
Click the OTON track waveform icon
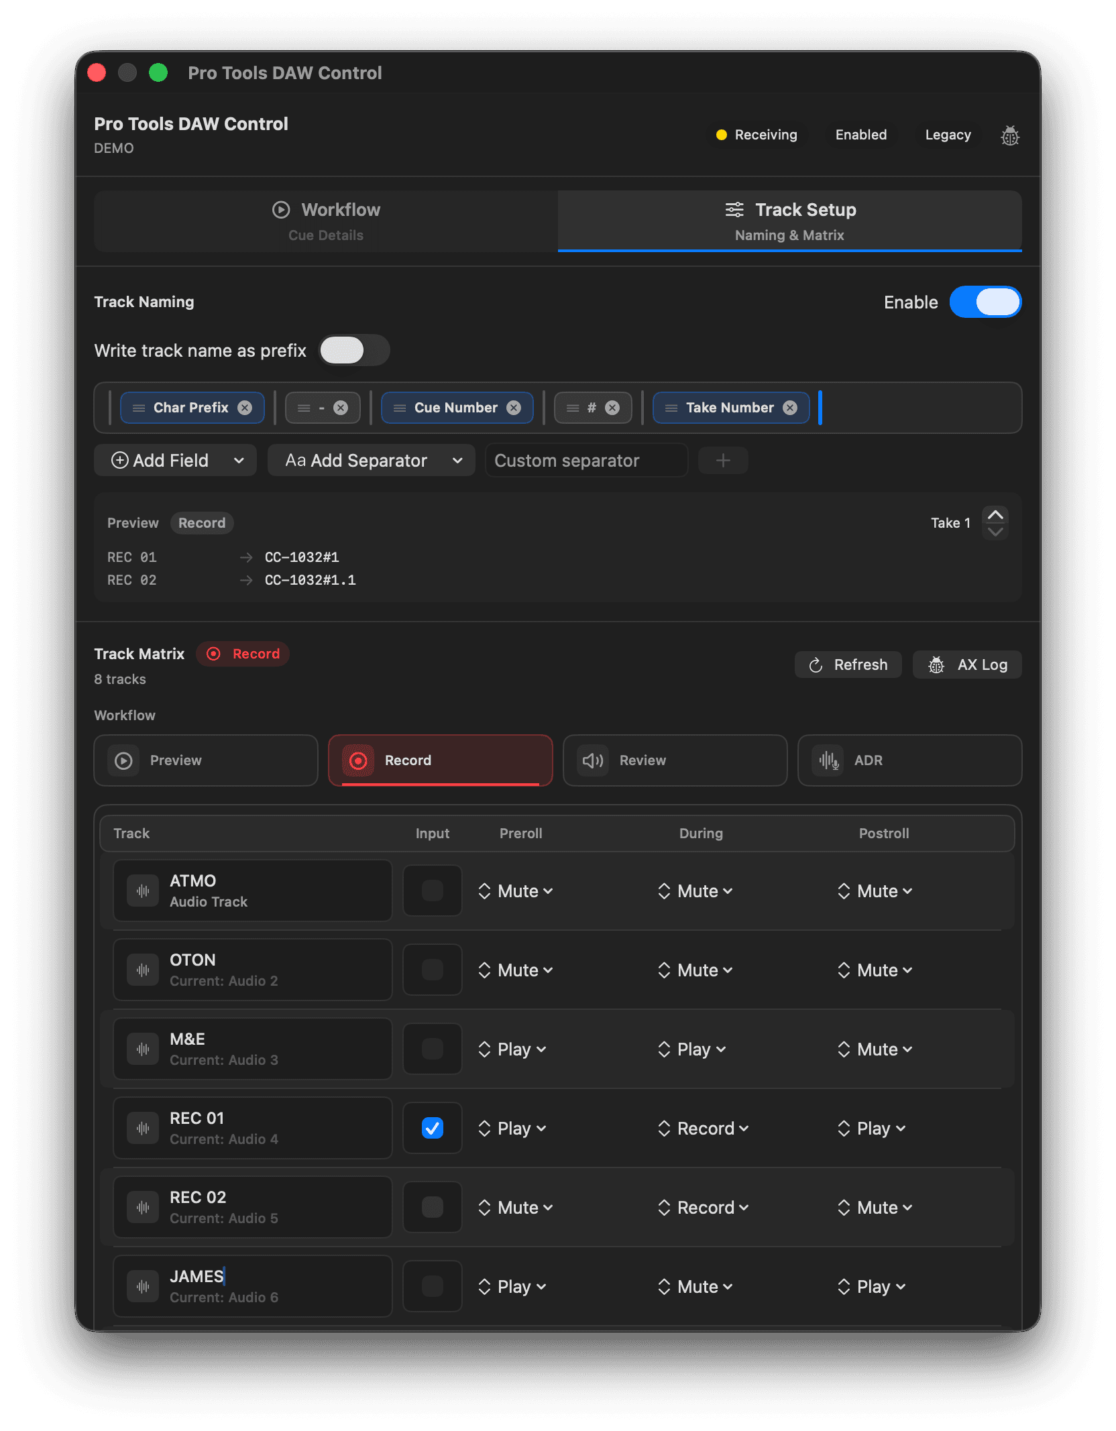point(143,970)
